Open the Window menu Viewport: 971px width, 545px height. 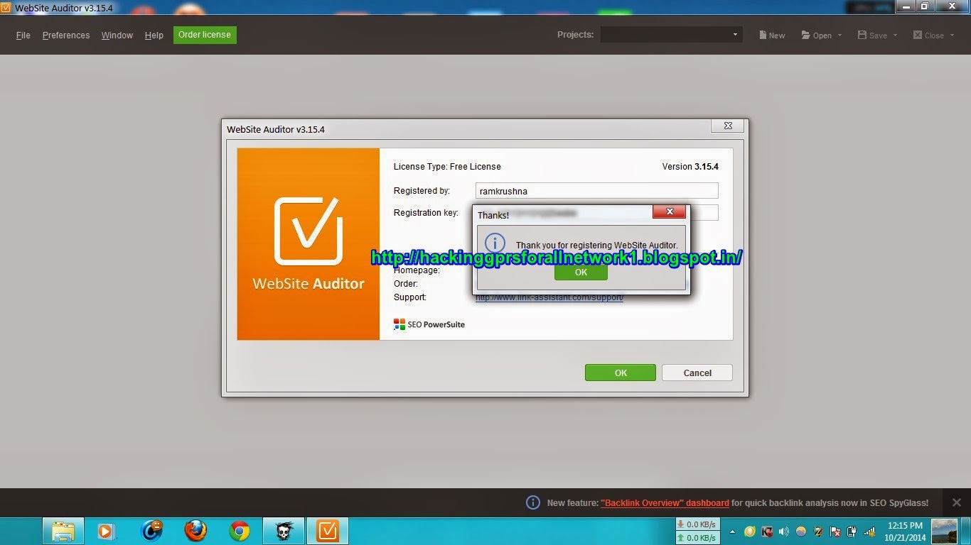pyautogui.click(x=117, y=35)
